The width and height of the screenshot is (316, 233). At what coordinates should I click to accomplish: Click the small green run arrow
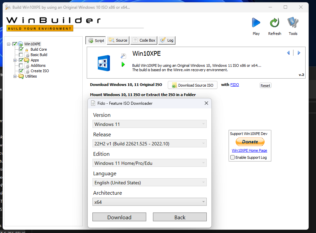[x=123, y=64]
